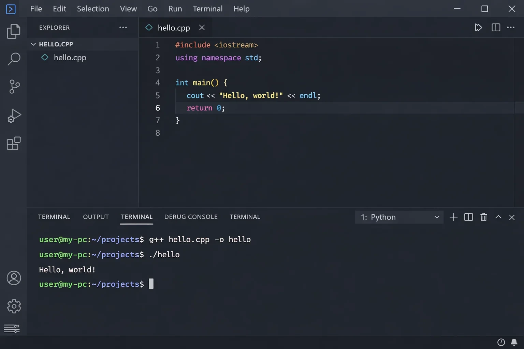This screenshot has height=349, width=524.
Task: Click the app logo icon in title bar
Action: 11,9
